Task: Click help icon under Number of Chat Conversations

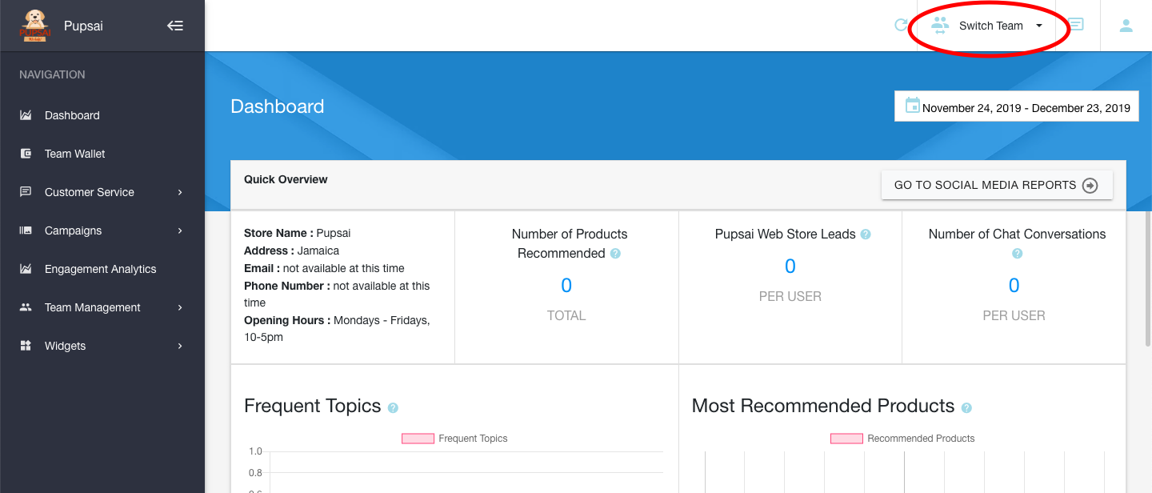Action: coord(1017,254)
